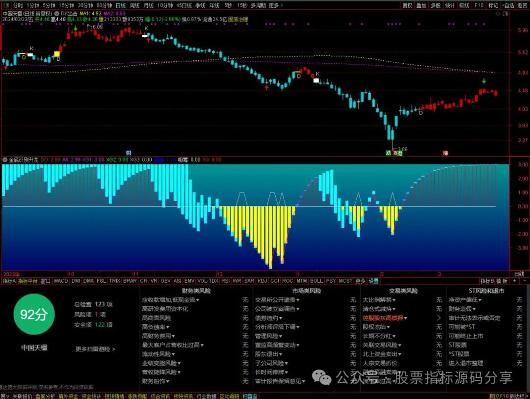This screenshot has width=530, height=399.
Task: Click the red up arrow near December low
Action: [266, 87]
